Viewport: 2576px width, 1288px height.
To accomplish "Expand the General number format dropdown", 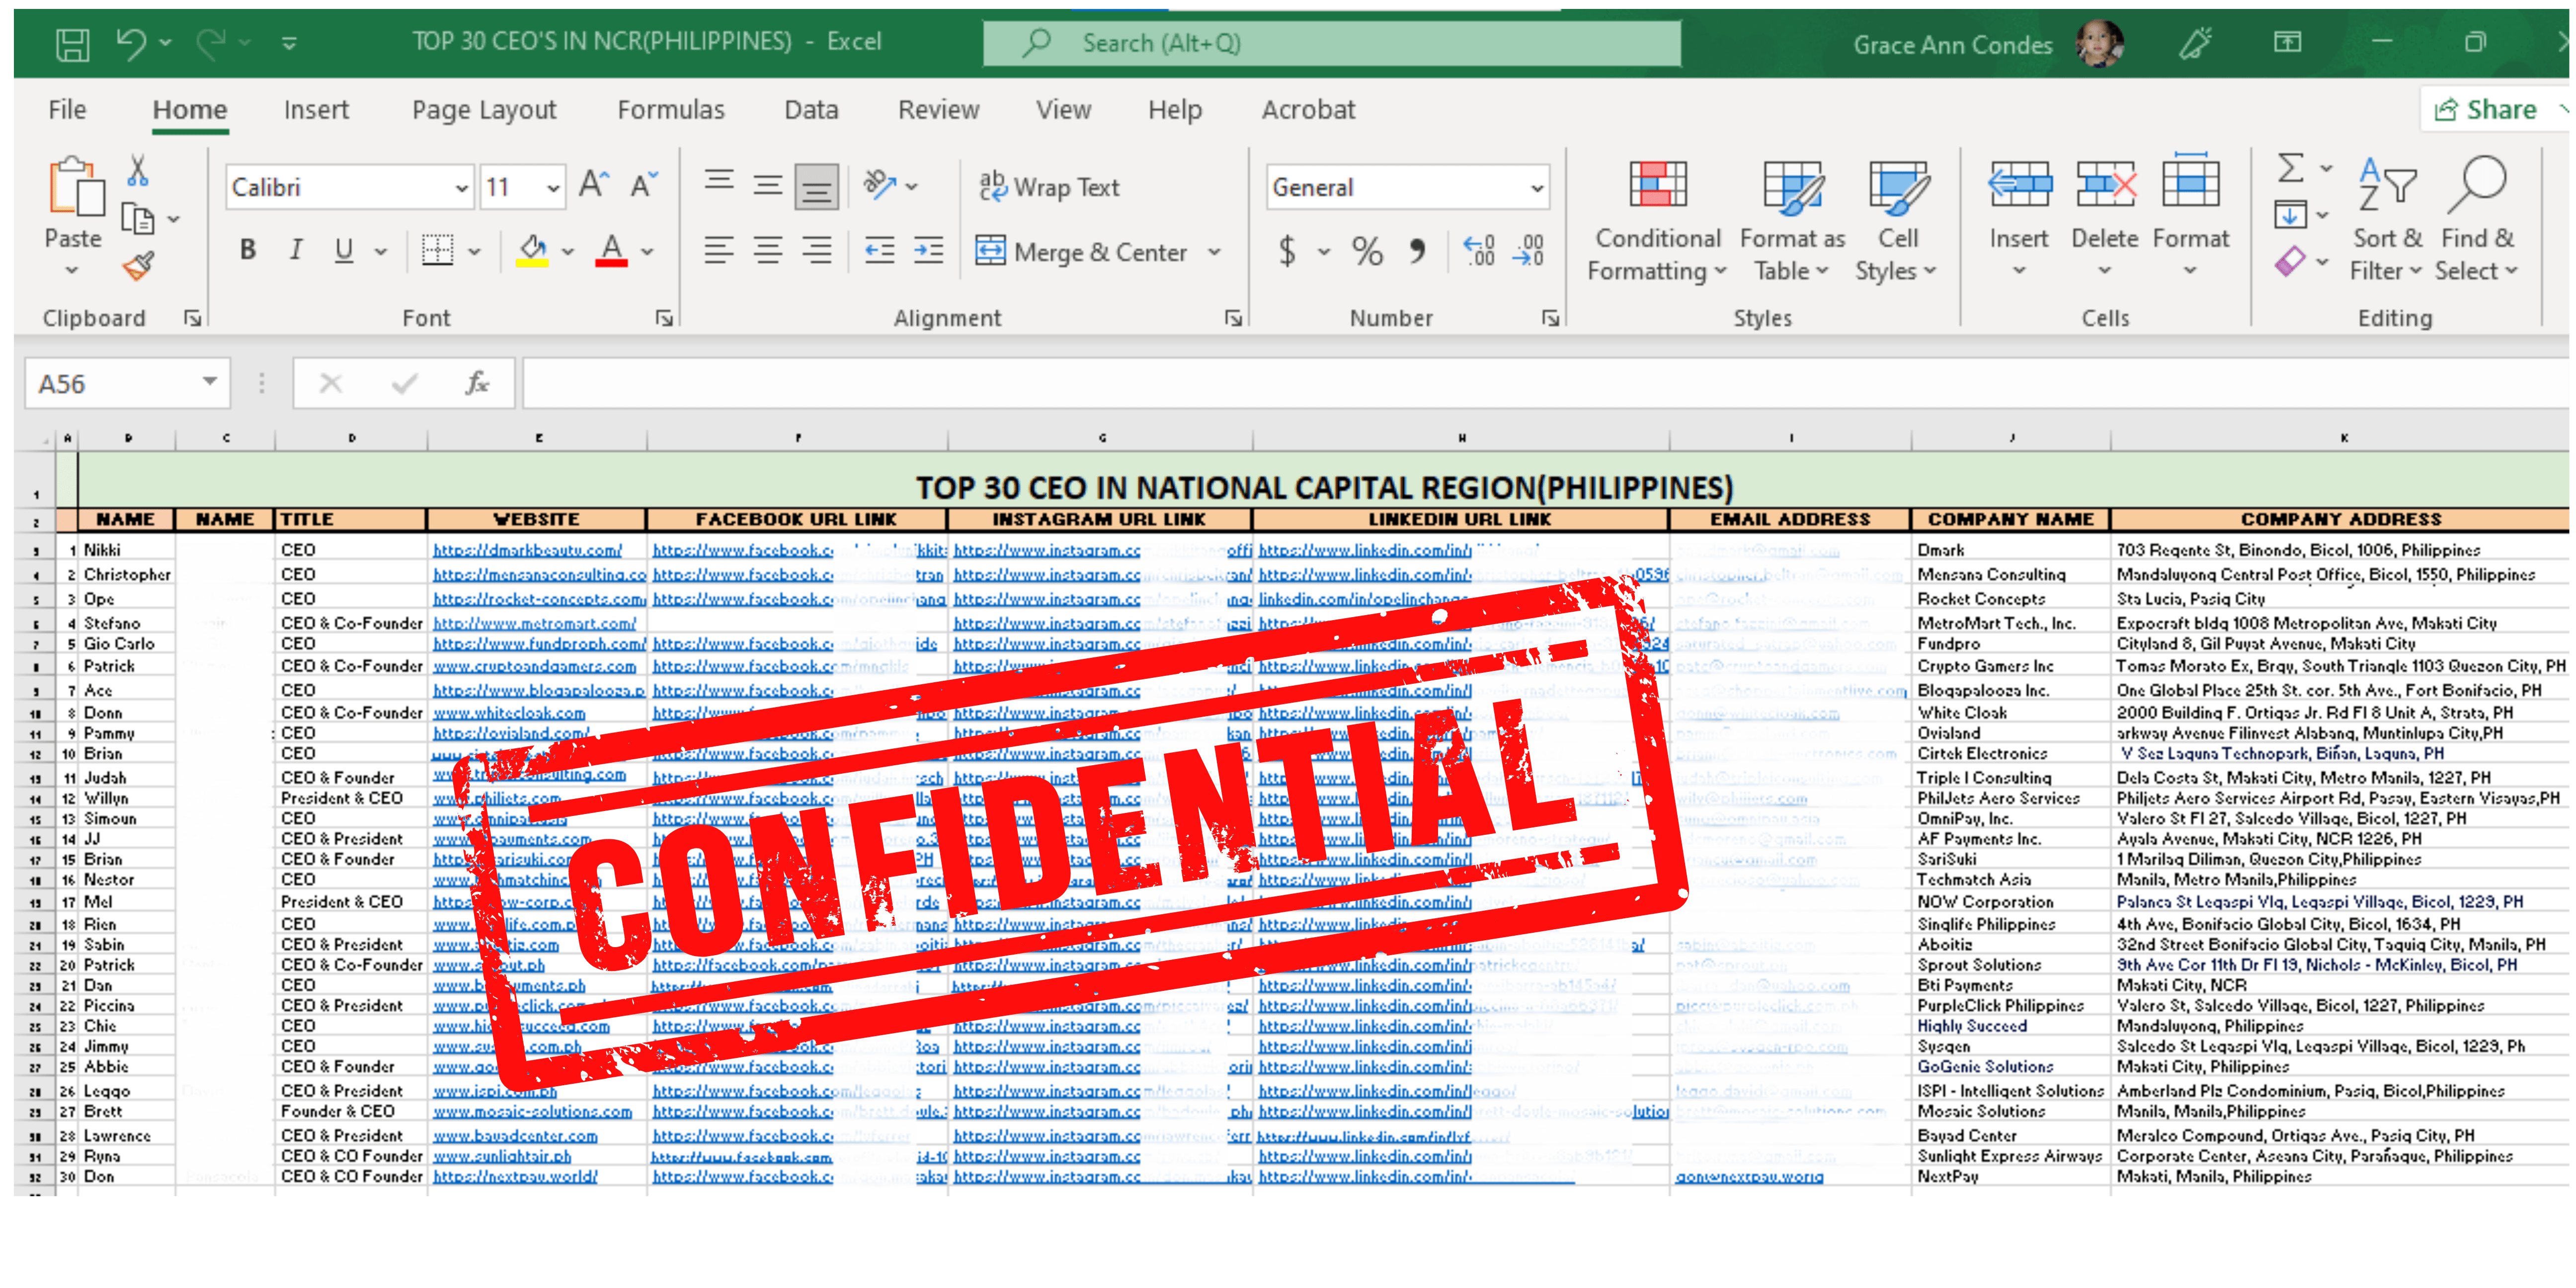I will [1536, 188].
